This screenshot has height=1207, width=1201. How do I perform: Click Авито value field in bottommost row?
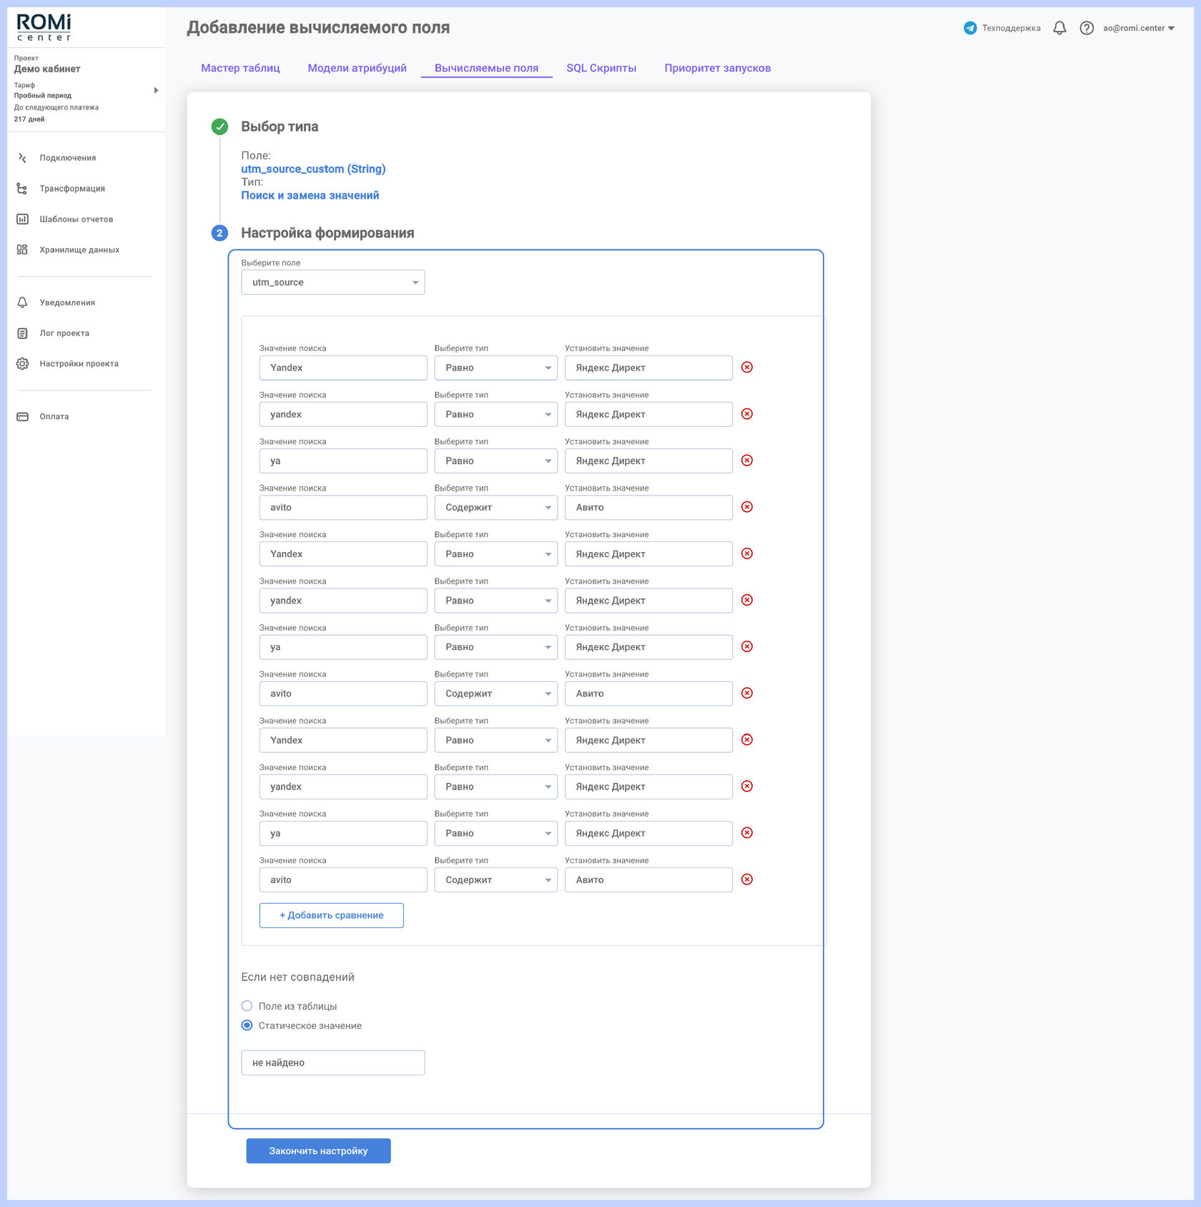(648, 880)
